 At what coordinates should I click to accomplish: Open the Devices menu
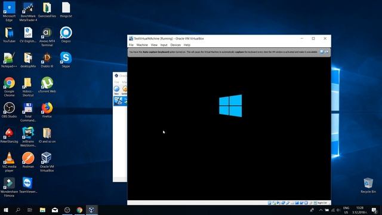point(175,45)
